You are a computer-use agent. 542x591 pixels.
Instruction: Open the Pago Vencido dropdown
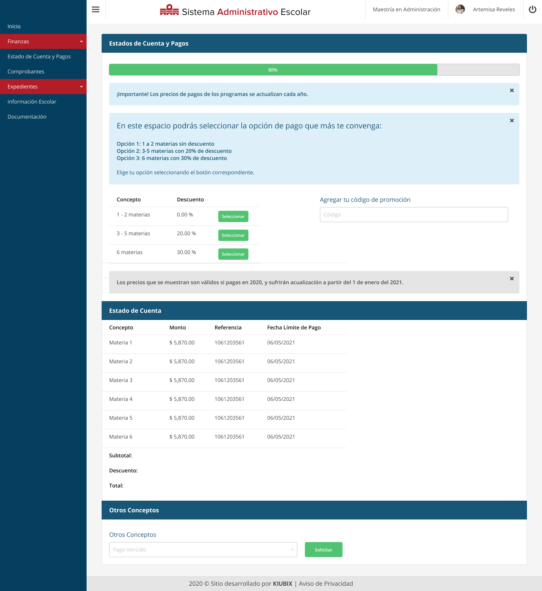(x=203, y=550)
